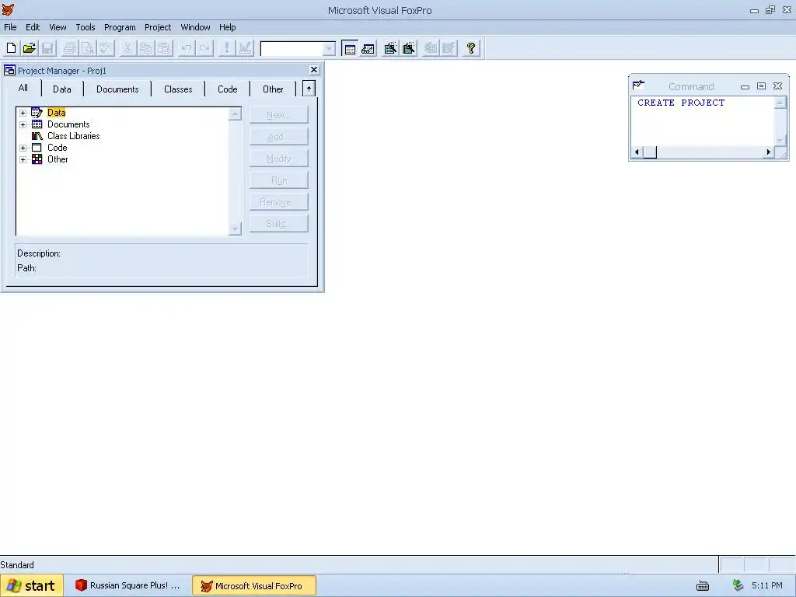Click the Open folder toolbar icon
Image resolution: width=796 pixels, height=597 pixels.
pos(30,48)
